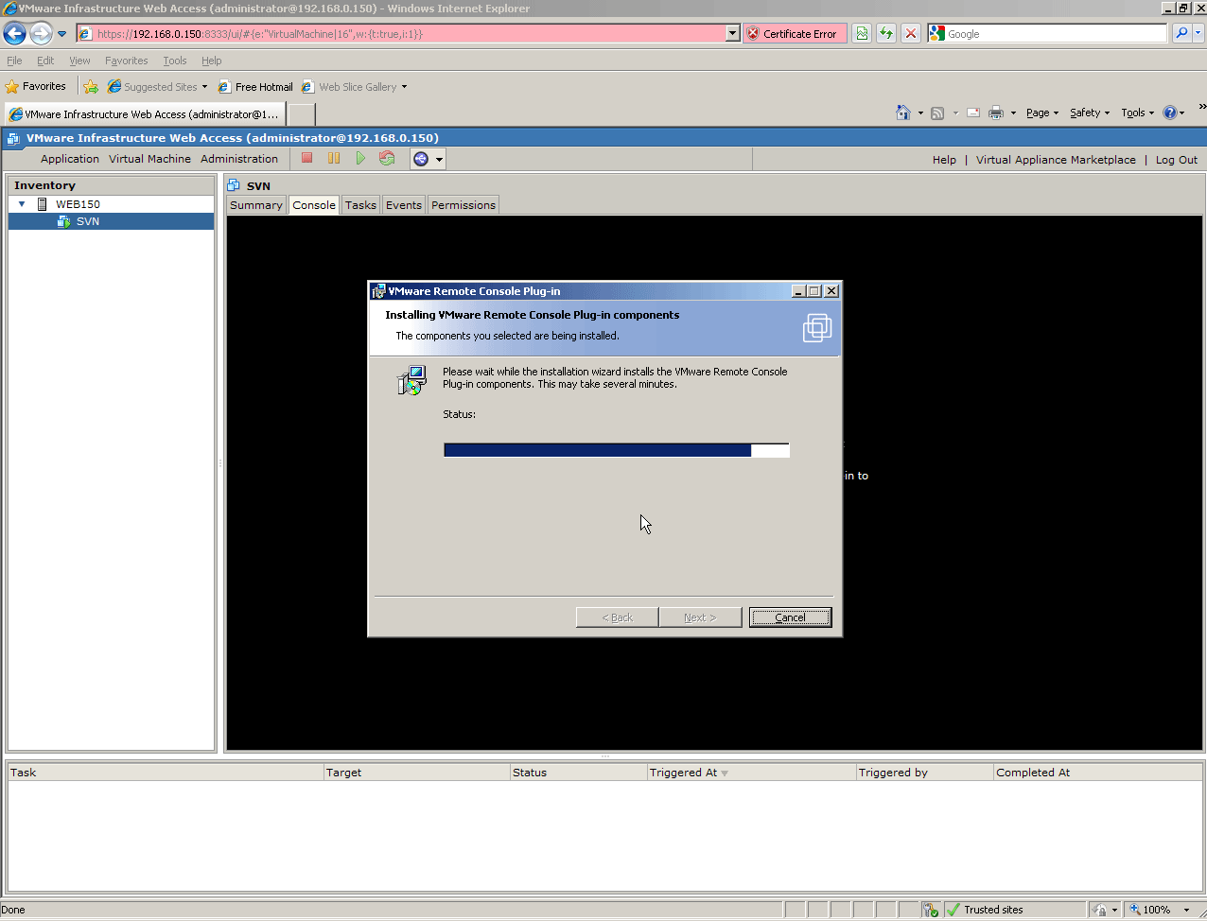
Task: Click Add to Favorites Bar icon
Action: tap(91, 86)
